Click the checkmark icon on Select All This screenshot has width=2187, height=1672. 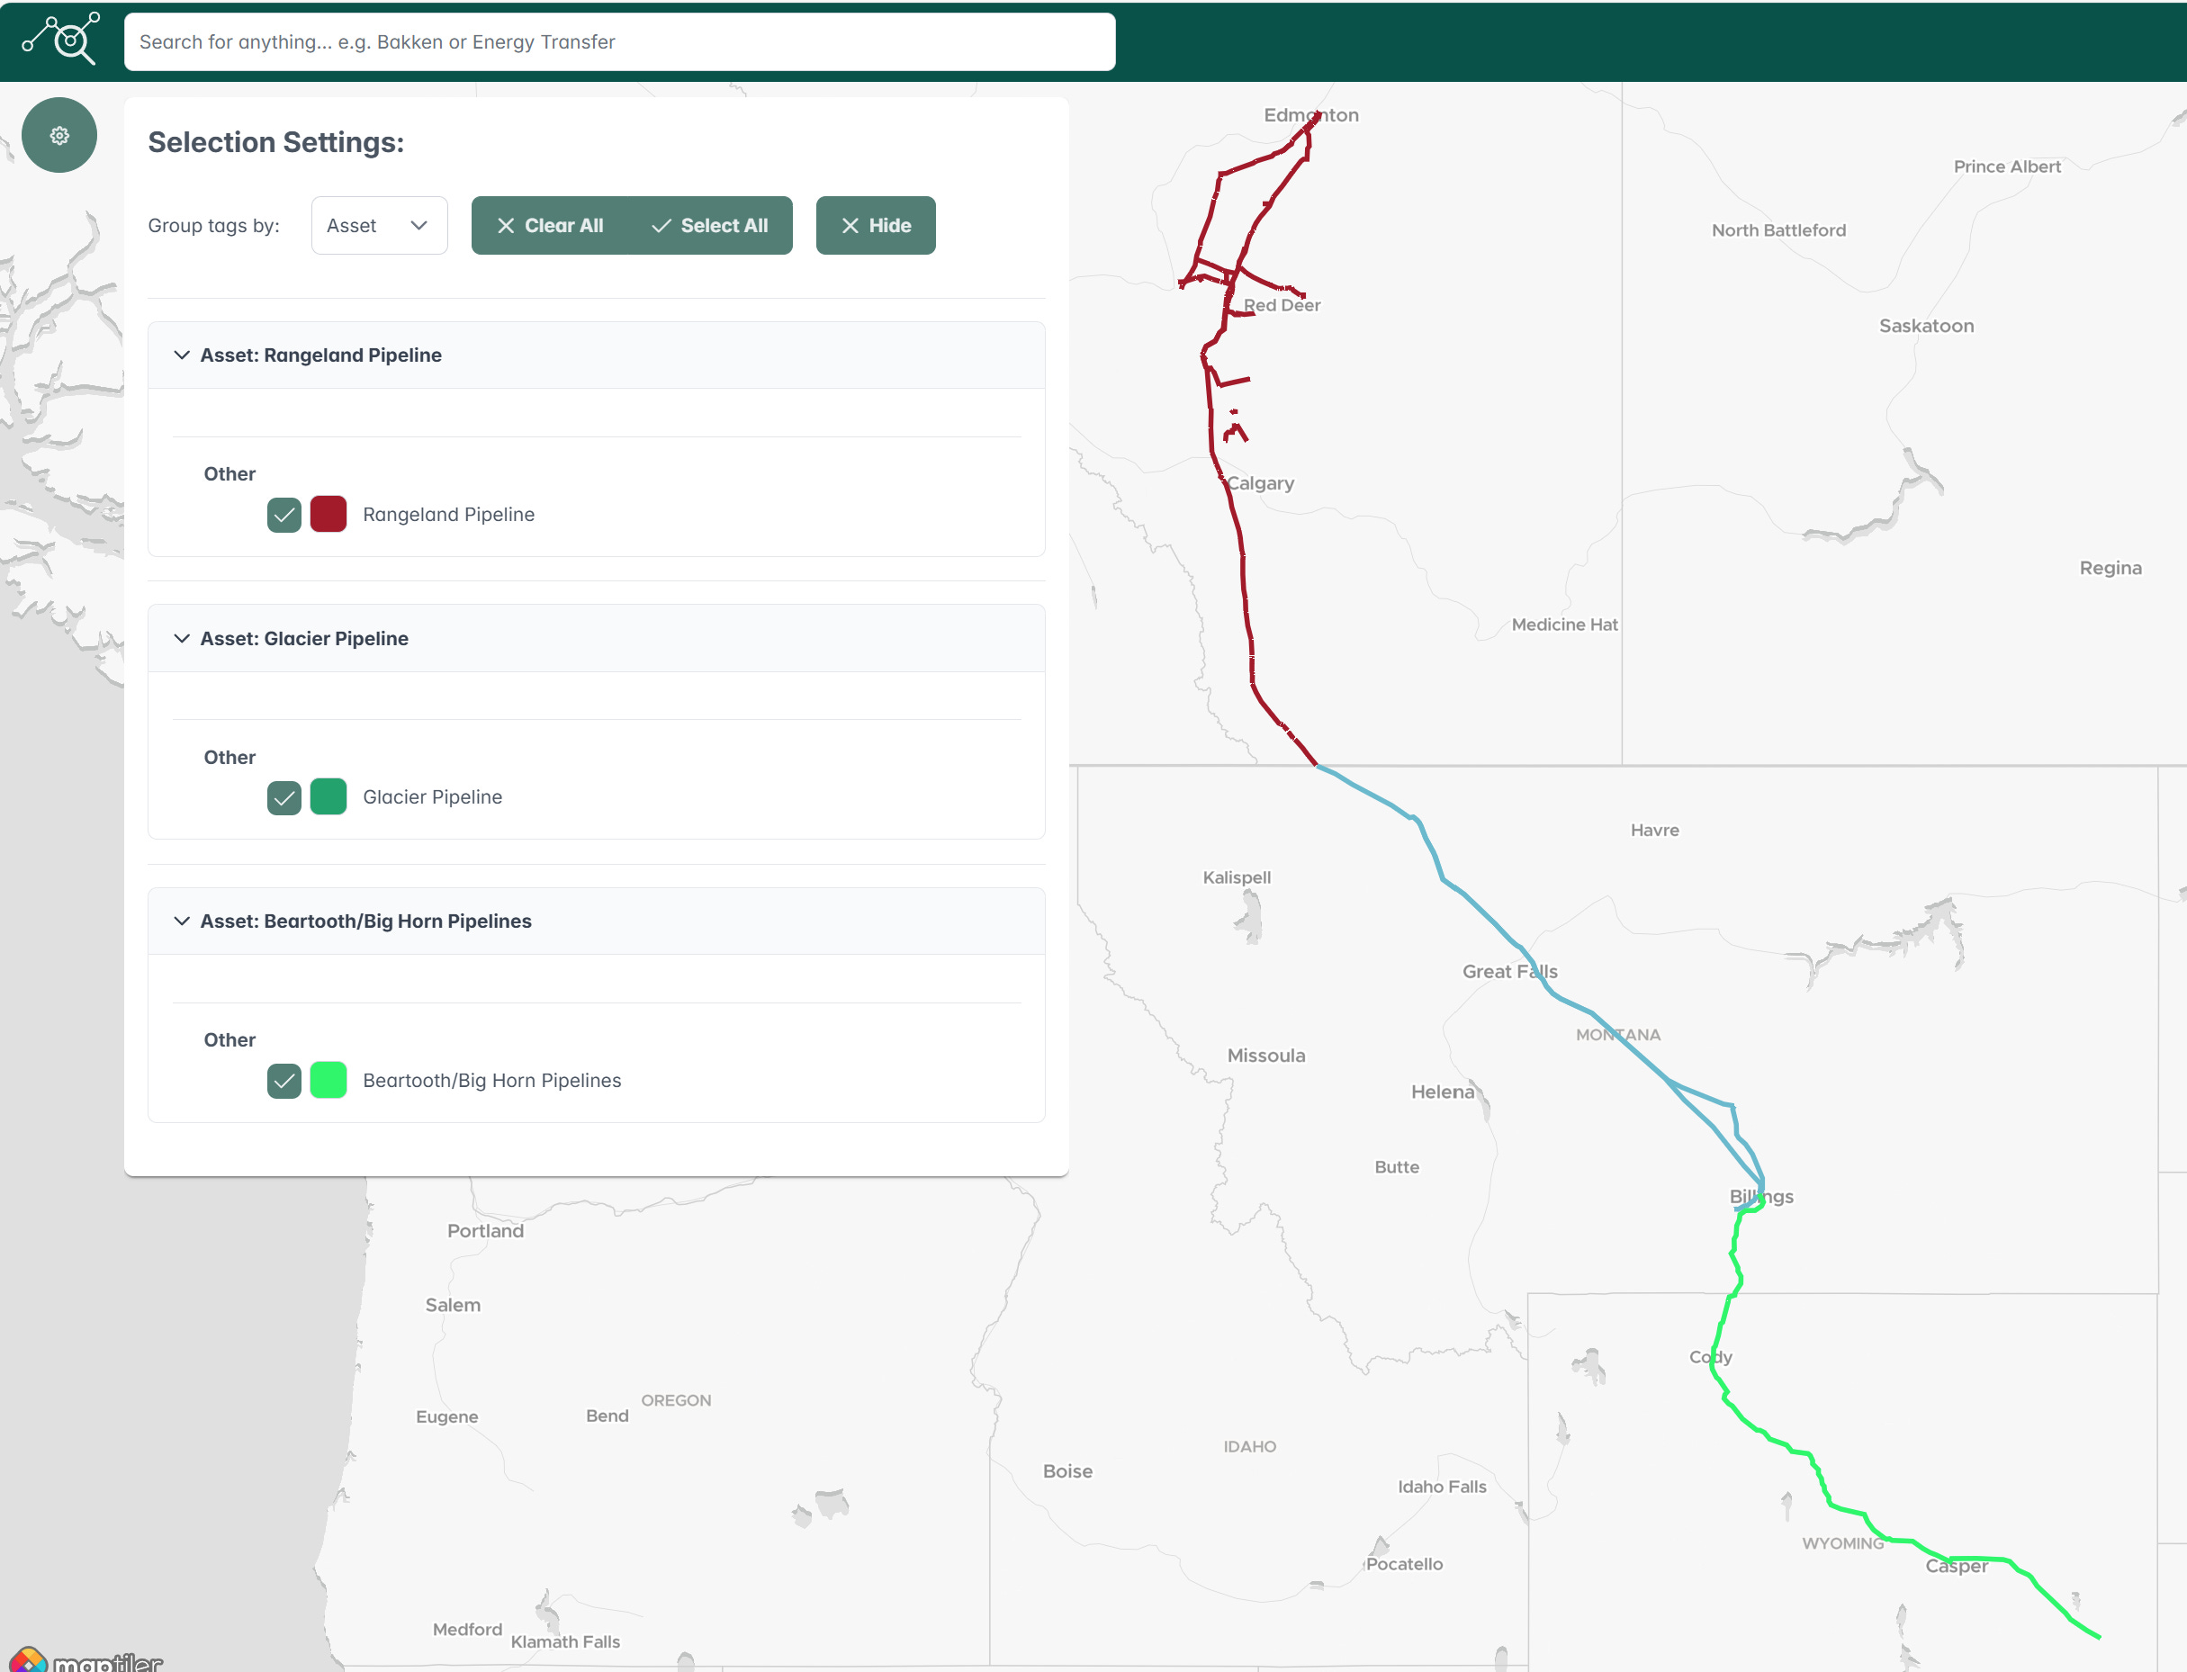pyautogui.click(x=661, y=226)
